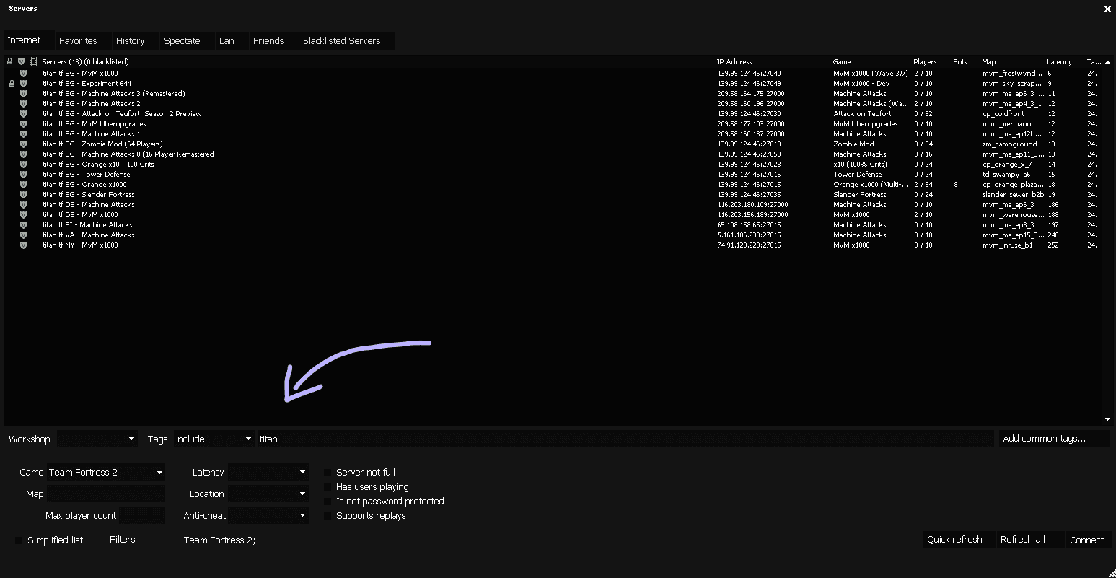Click shield icon beside FI Machine Attacks server

point(23,225)
